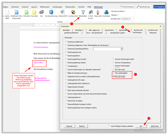168x135 pixels.
Task: Expand the Musterschriftsatz dropdown
Action: tap(118, 11)
